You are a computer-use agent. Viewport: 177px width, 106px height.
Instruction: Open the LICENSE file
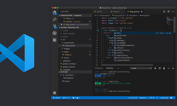click(75, 70)
